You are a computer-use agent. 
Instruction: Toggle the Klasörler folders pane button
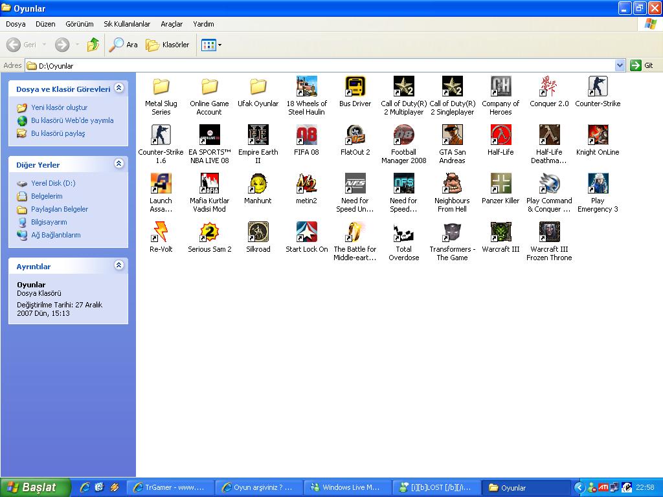168,45
